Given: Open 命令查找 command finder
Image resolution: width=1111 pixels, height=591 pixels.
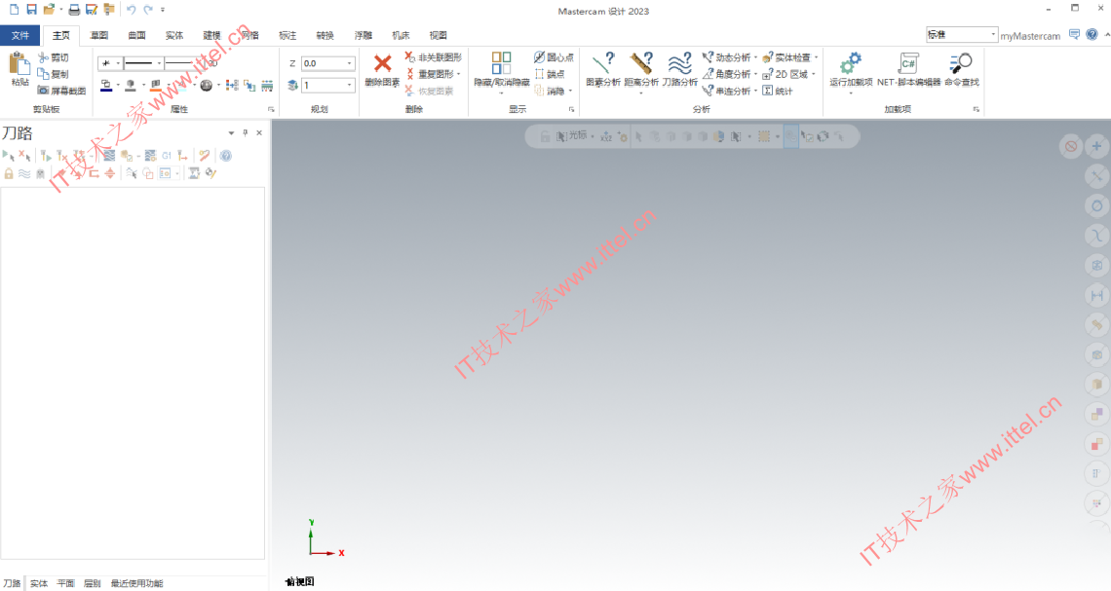Looking at the screenshot, I should click(x=962, y=70).
